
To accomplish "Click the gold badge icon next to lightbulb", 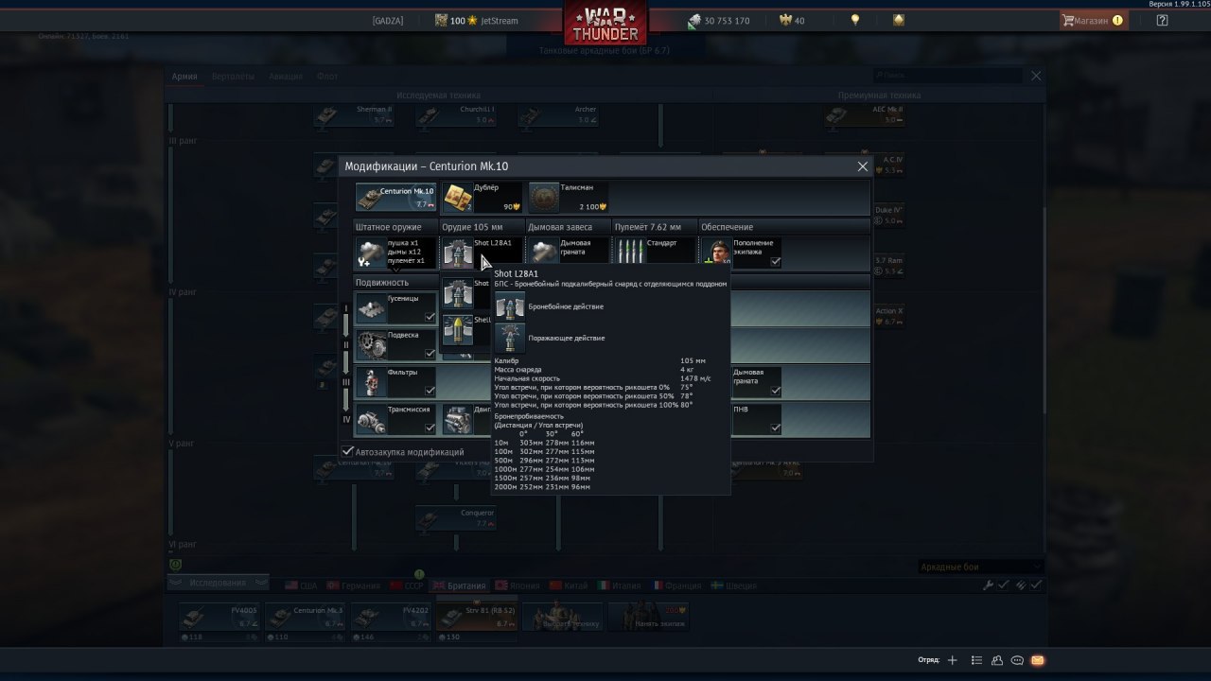I will point(898,20).
